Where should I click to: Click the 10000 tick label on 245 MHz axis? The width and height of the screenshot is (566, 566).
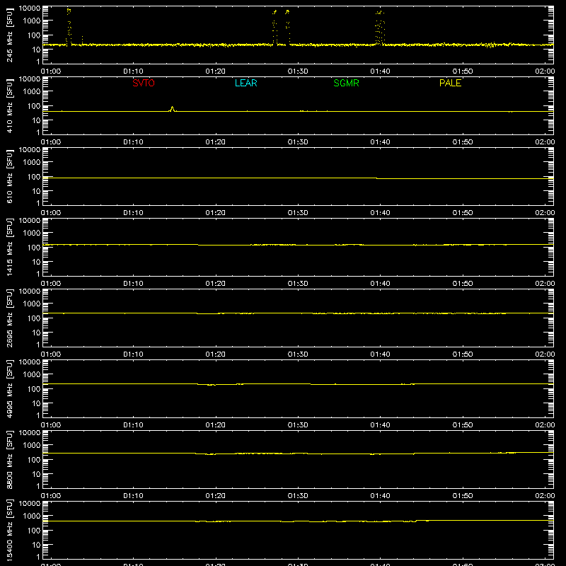coord(30,8)
